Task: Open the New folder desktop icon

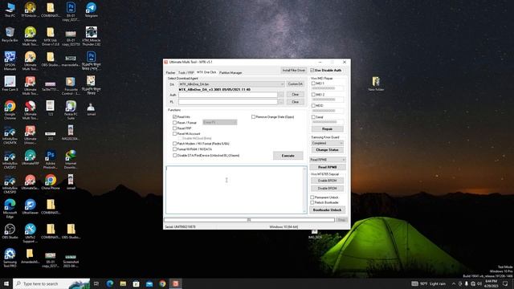Action: tap(376, 83)
